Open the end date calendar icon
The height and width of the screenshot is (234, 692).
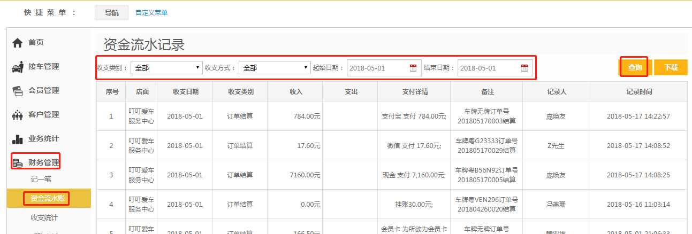click(x=524, y=68)
